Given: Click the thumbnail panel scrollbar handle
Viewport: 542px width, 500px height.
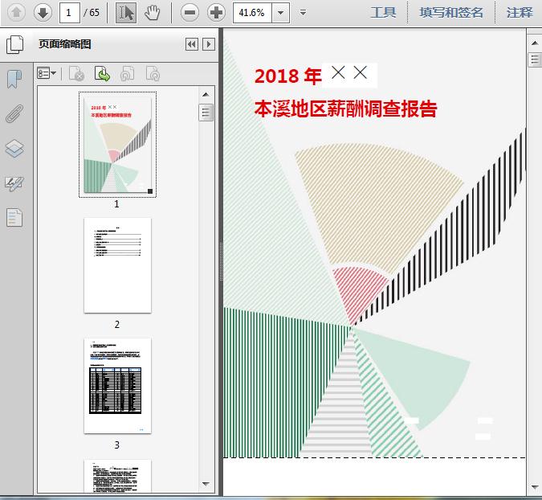Looking at the screenshot, I should [206, 113].
